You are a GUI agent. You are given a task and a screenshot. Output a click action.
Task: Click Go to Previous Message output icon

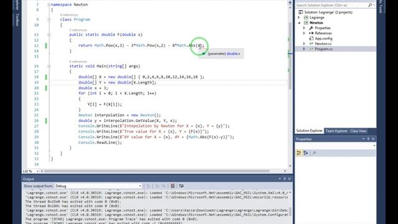[x=157, y=186]
